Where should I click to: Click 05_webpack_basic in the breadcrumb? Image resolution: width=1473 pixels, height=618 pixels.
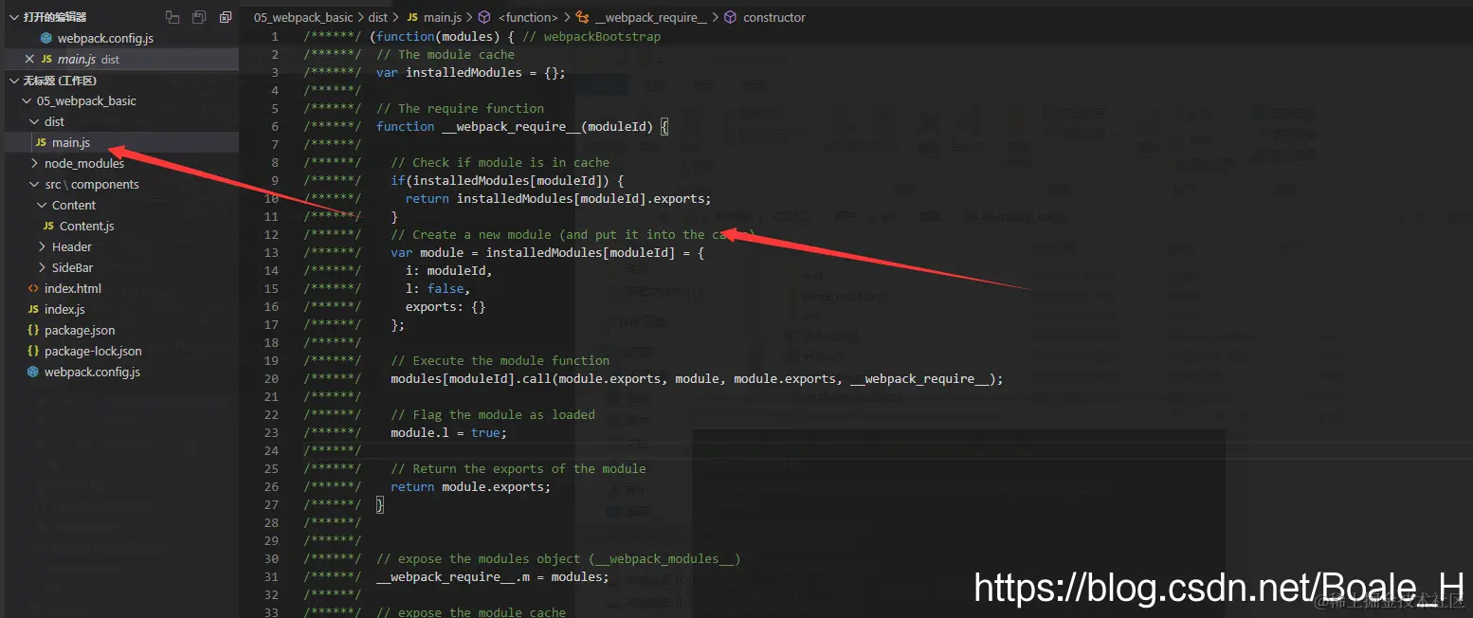[x=303, y=17]
